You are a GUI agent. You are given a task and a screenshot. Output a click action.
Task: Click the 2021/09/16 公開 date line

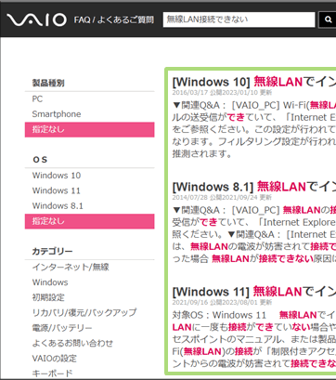click(x=222, y=302)
